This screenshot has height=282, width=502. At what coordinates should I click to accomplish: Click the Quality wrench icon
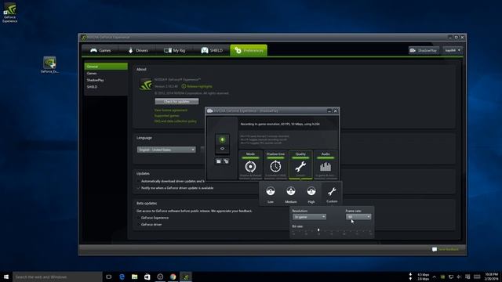[300, 167]
